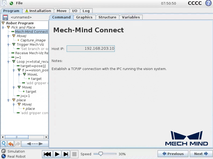Viewport: 213px width, 159px height.
Task: Switch to the Structure tab
Action: pyautogui.click(x=108, y=17)
